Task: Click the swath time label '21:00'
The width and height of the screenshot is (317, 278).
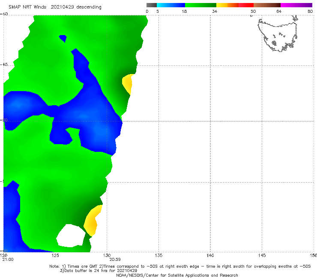Action: pos(8,260)
